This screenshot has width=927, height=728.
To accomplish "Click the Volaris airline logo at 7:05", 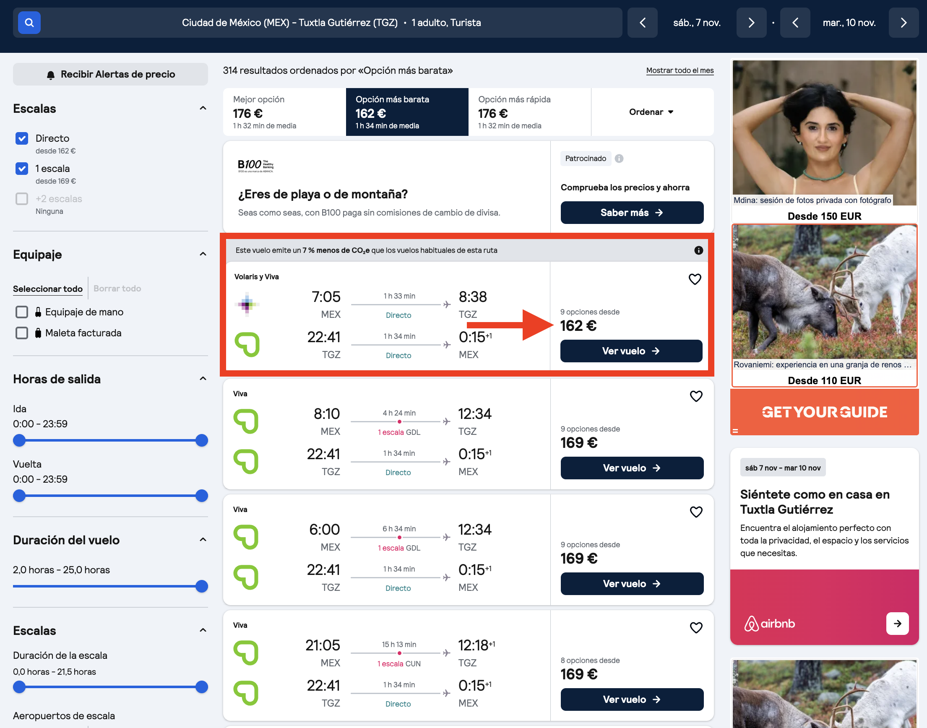I will (247, 304).
